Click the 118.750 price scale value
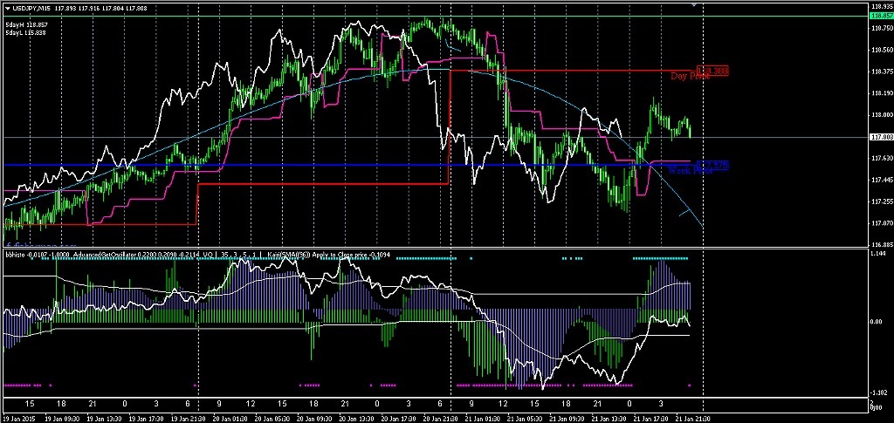894x423 pixels. 882,28
